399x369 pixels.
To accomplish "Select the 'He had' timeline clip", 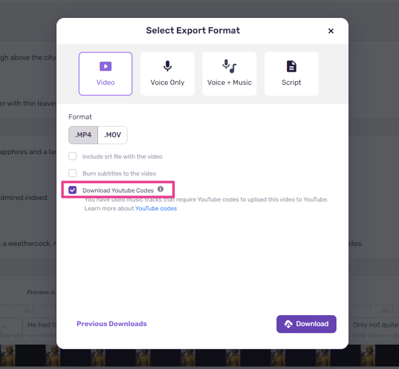I will (x=39, y=329).
